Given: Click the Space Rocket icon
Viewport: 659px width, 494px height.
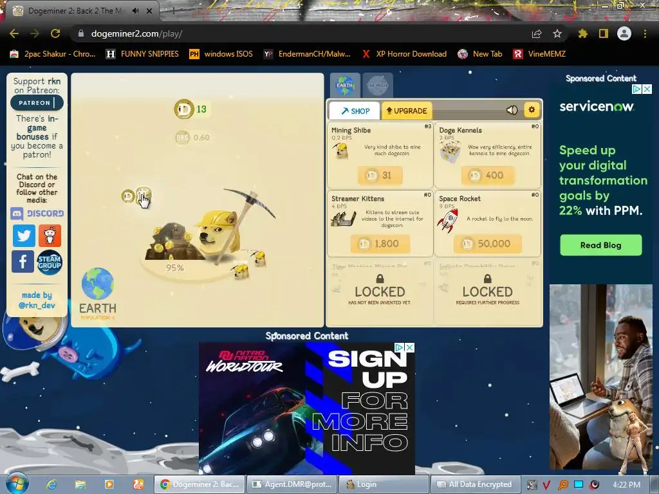Looking at the screenshot, I should coord(448,220).
